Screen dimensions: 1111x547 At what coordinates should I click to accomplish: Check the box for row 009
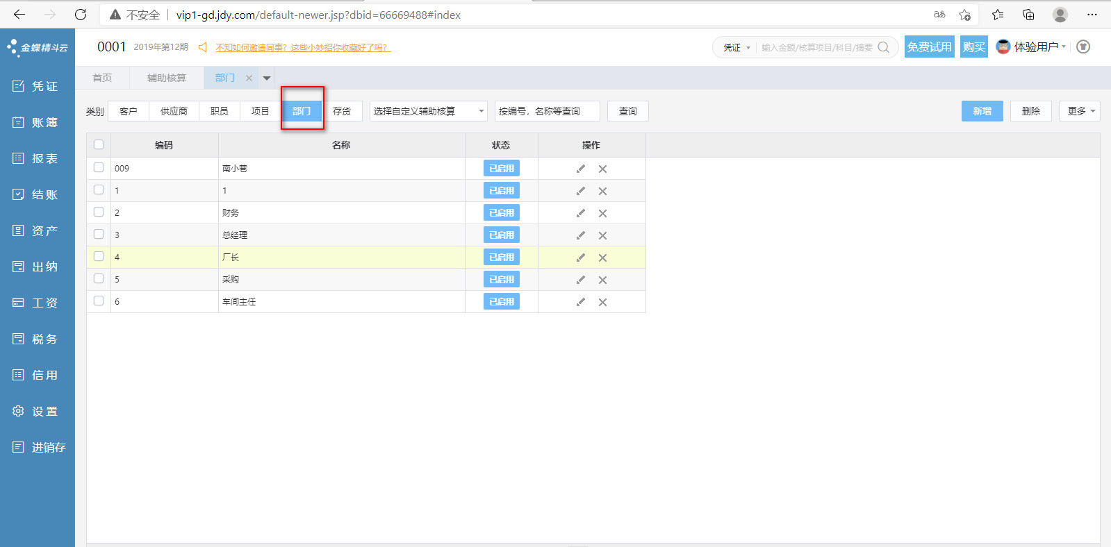[99, 167]
